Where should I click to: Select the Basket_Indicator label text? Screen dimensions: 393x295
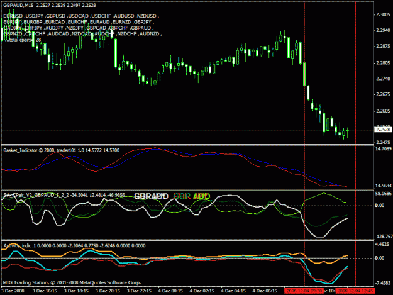(62, 150)
